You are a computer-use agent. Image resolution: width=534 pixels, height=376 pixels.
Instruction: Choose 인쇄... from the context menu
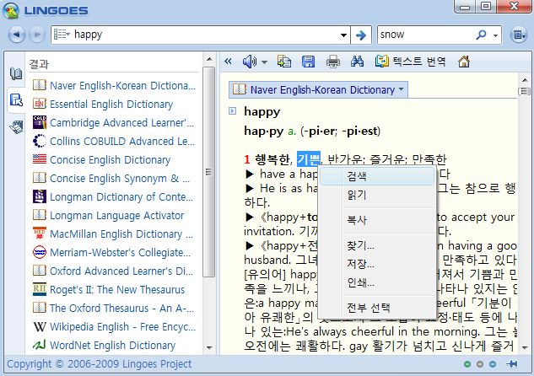377,282
